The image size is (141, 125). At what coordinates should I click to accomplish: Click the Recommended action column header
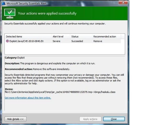pos(107,36)
